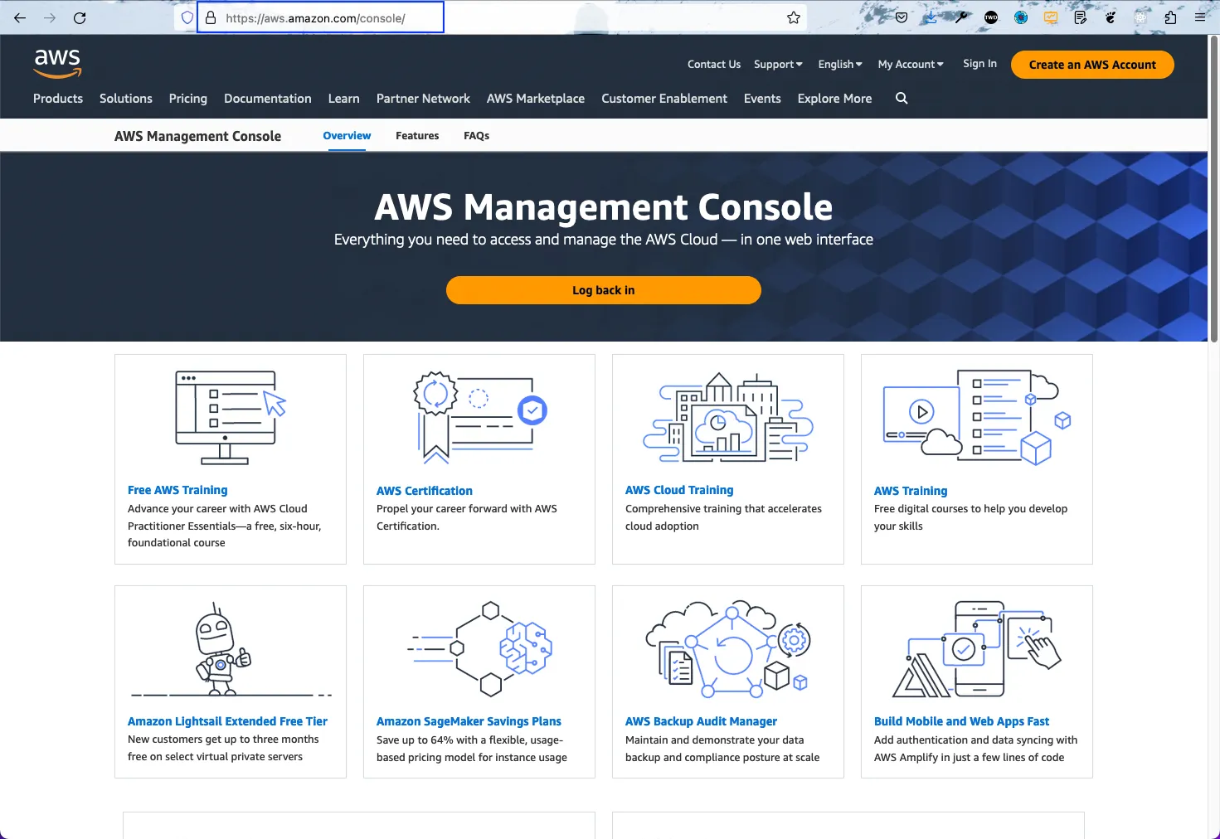Open the Customer Enablement menu
This screenshot has height=839, width=1220.
point(664,99)
